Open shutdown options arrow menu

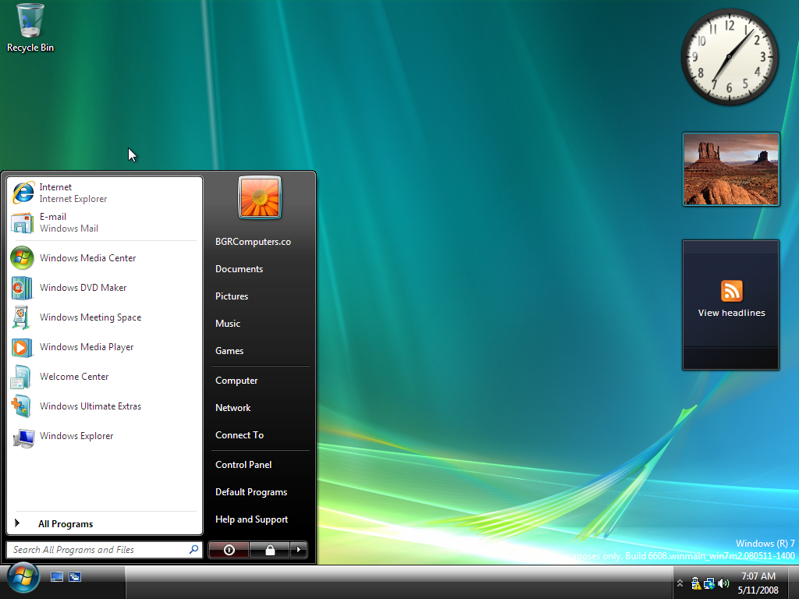[298, 550]
